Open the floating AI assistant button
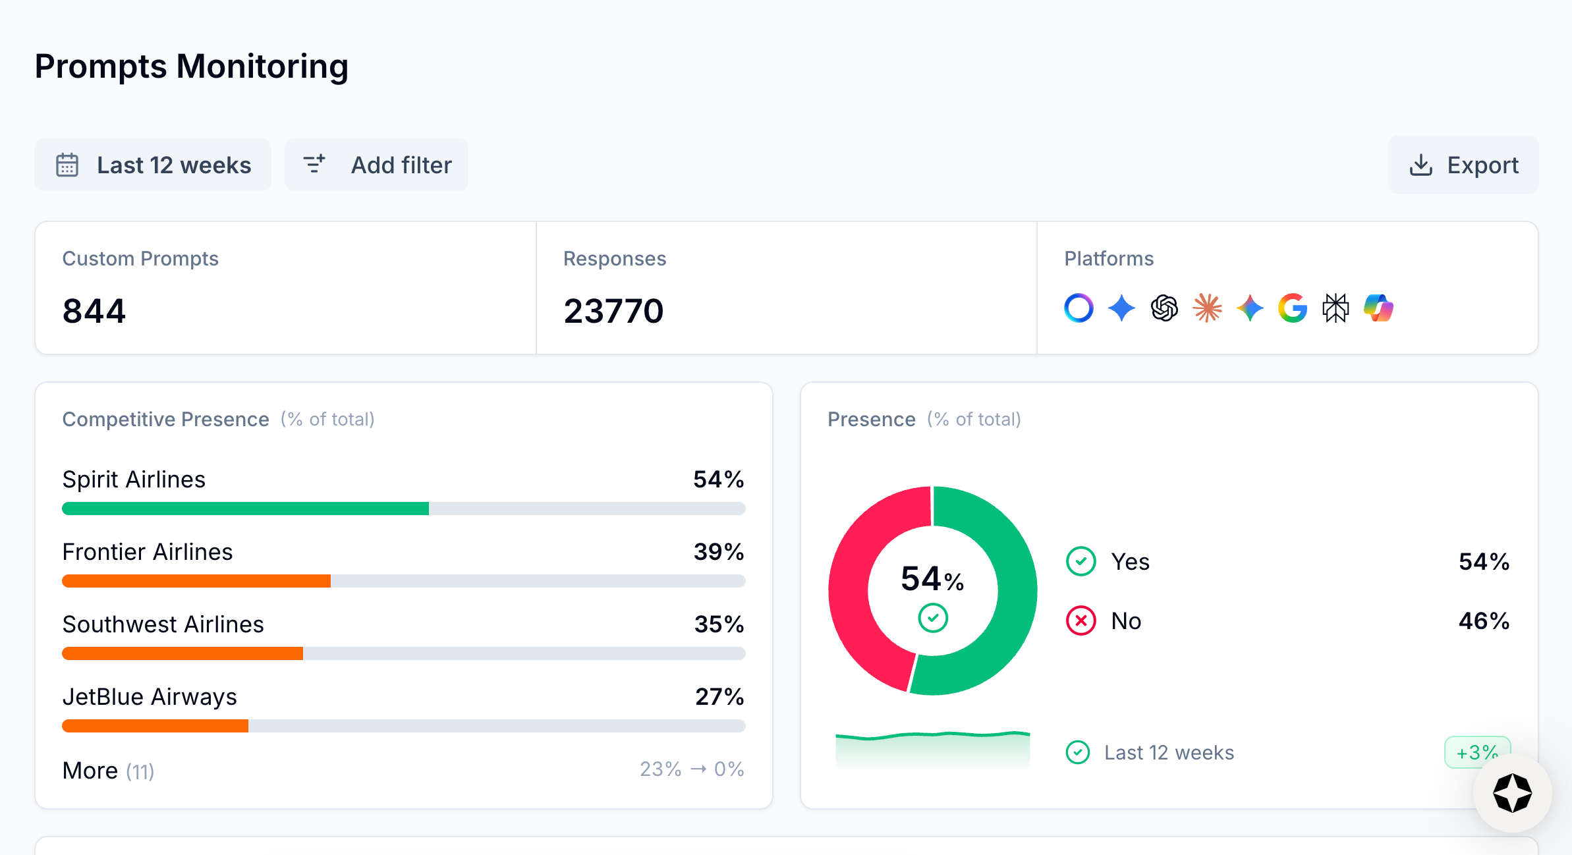The height and width of the screenshot is (855, 1572). (x=1512, y=793)
